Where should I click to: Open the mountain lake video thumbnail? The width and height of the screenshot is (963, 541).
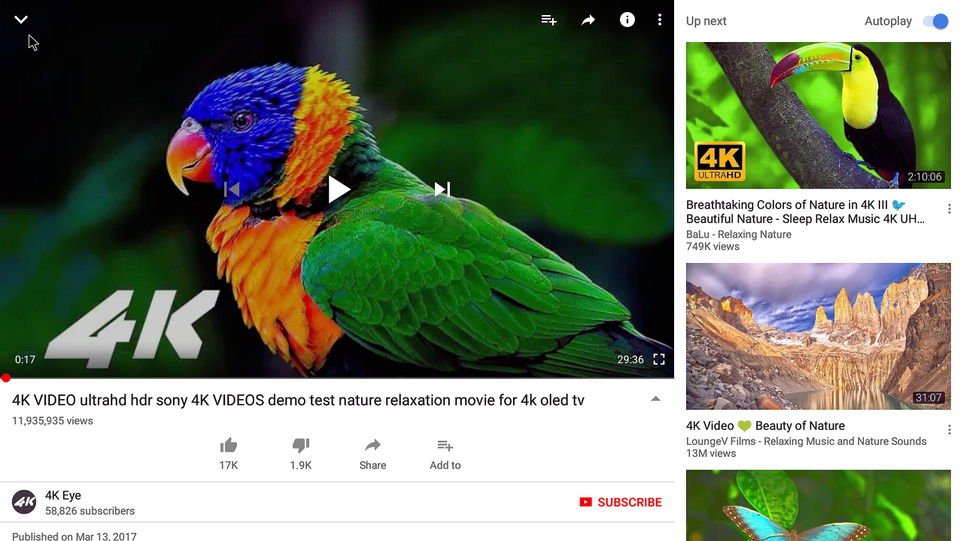pos(819,336)
